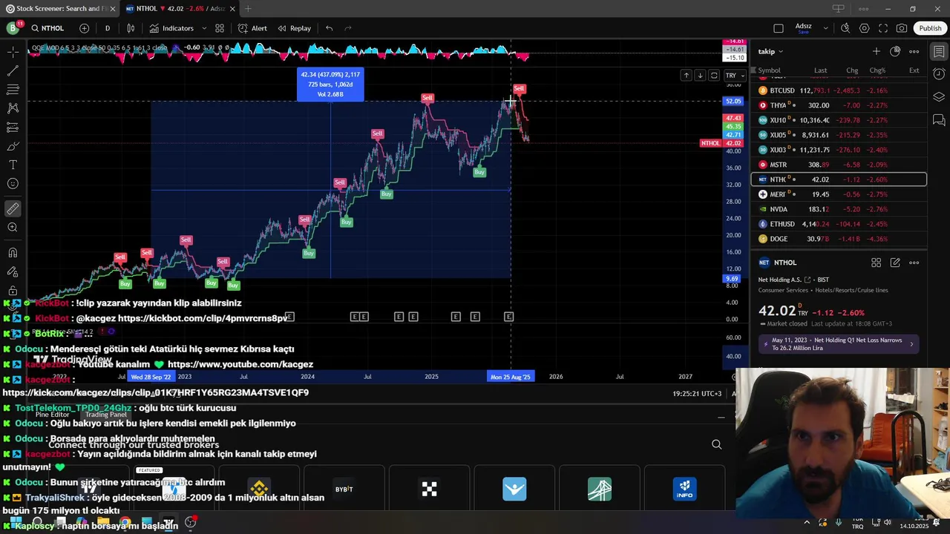Activate the zoom in tool
This screenshot has width=950, height=534.
pyautogui.click(x=13, y=228)
